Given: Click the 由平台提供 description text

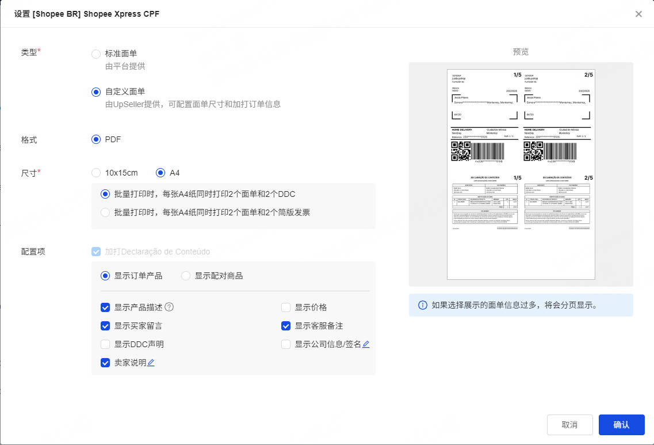Looking at the screenshot, I should coord(125,66).
